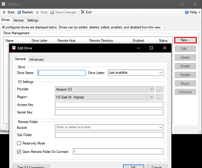This screenshot has width=202, height=168.
Task: Click the browse button beside Region
Action: coord(159,97)
